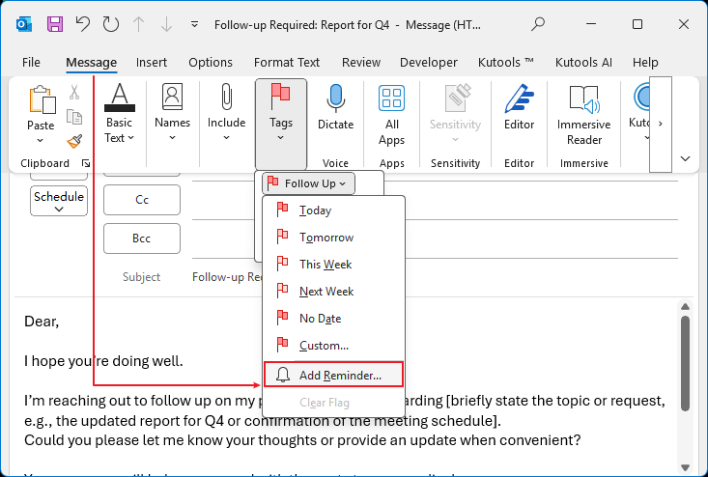Switch to Format Text tab
708x477 pixels.
pos(287,62)
